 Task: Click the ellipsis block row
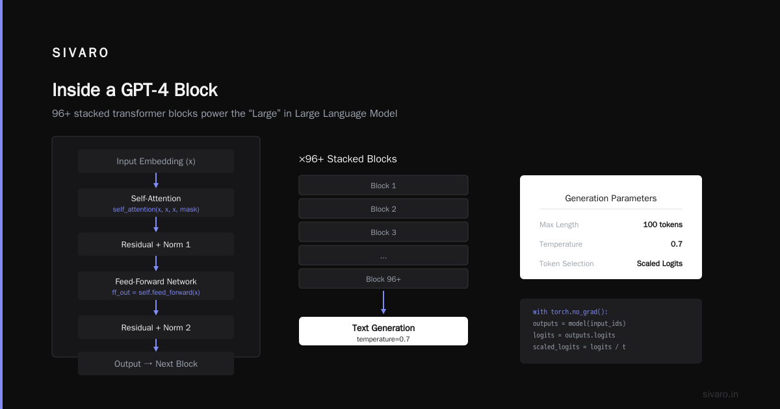383,256
